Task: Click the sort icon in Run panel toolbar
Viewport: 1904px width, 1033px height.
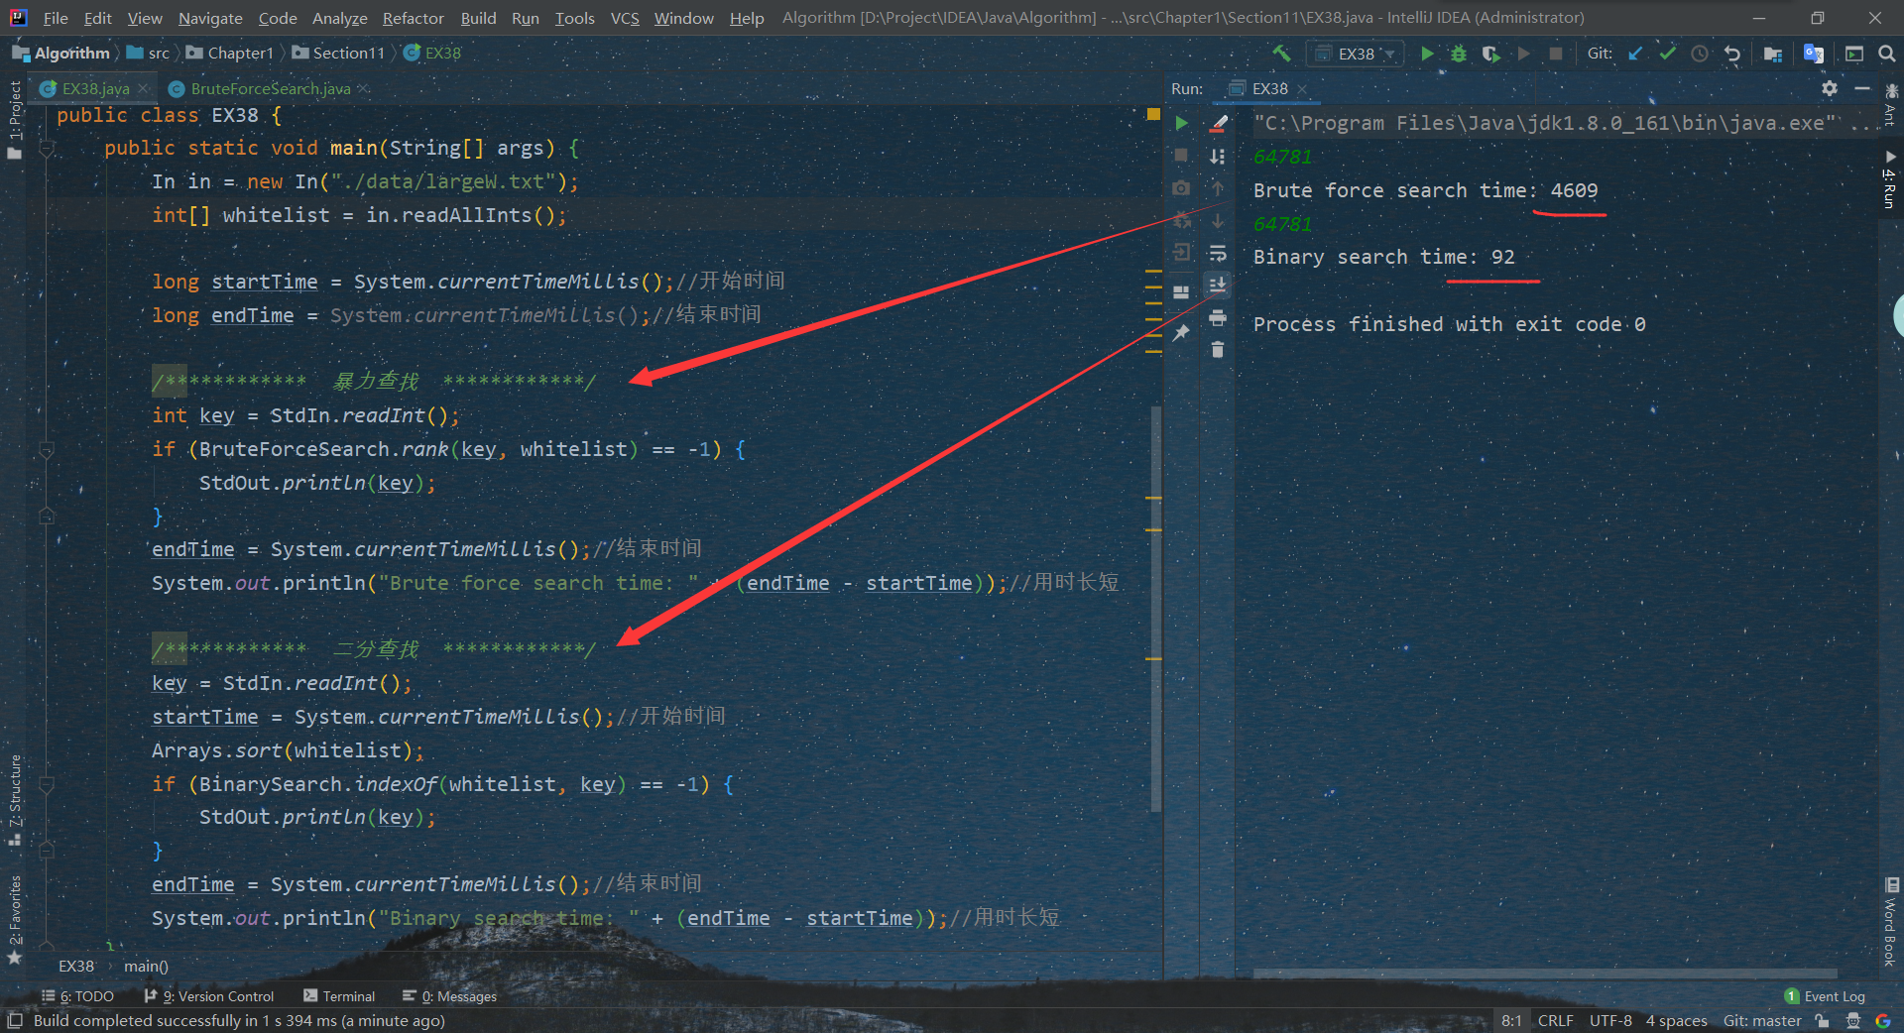Action: 1218,156
